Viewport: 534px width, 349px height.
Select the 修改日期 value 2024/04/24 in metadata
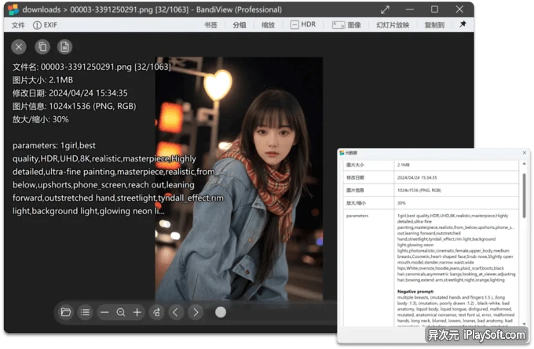pos(417,177)
